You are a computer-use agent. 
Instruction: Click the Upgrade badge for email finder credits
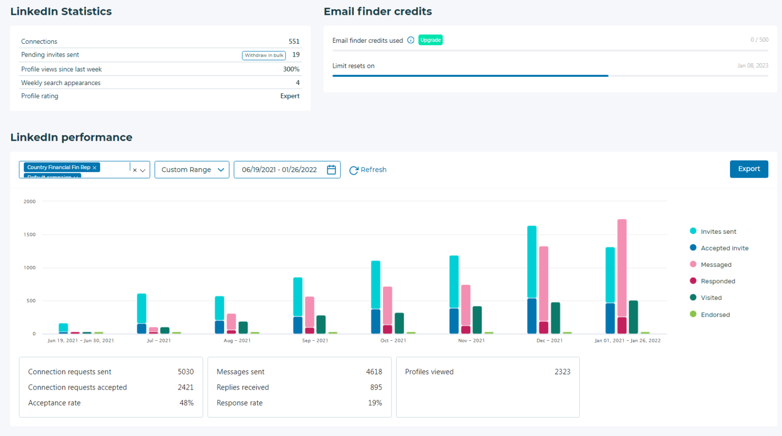[430, 39]
